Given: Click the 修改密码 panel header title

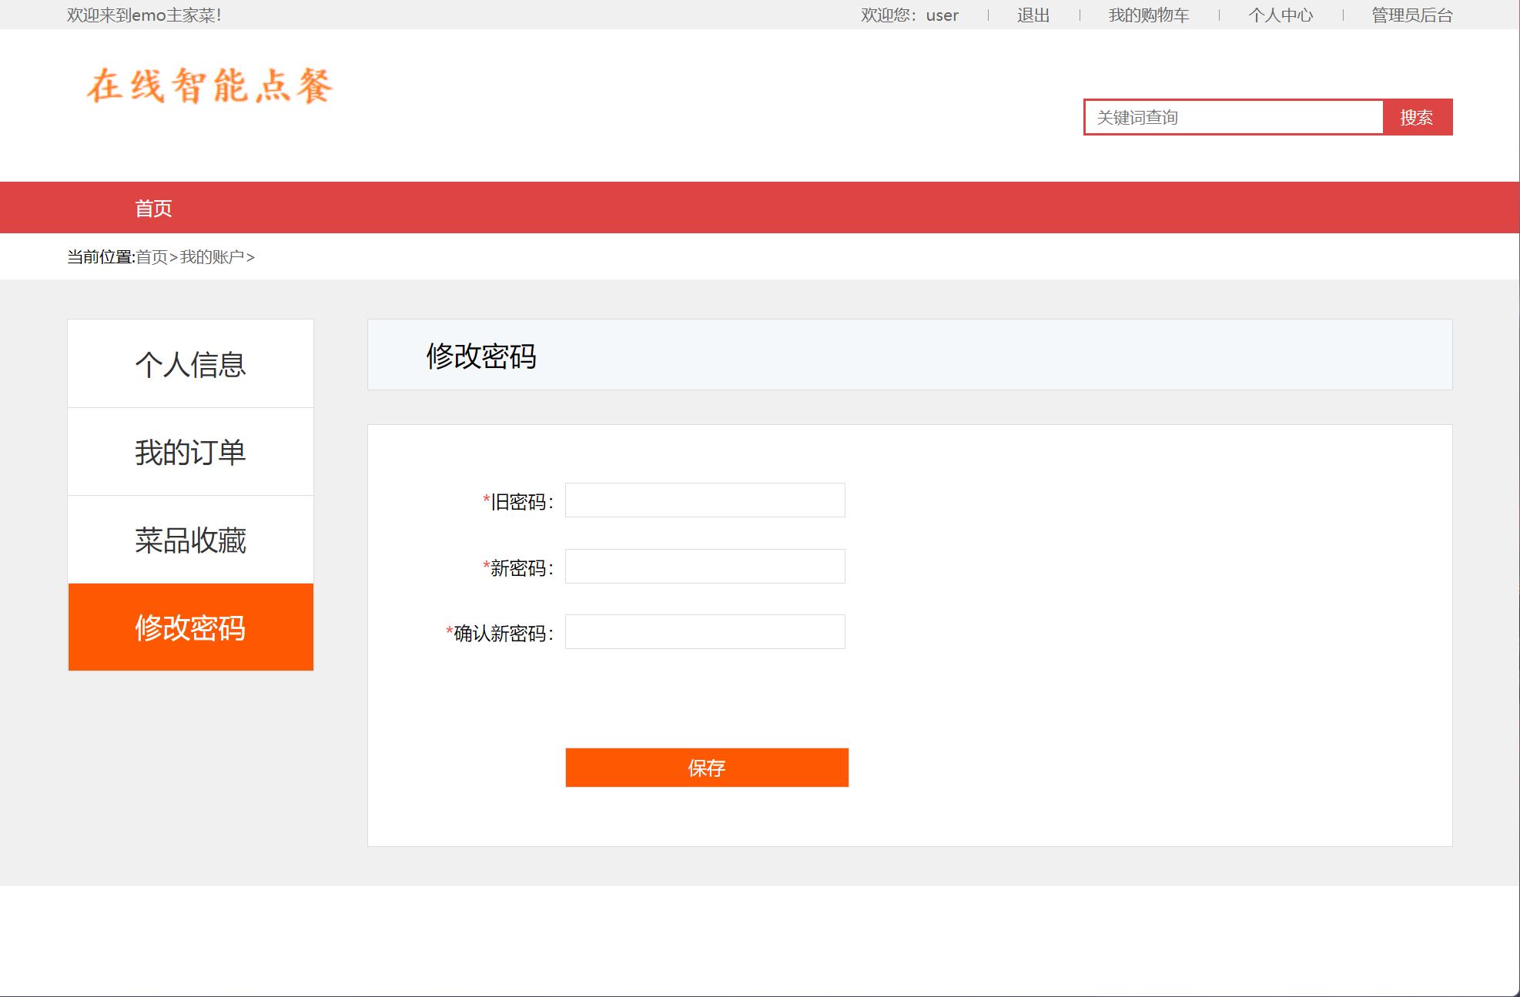Looking at the screenshot, I should pos(481,355).
